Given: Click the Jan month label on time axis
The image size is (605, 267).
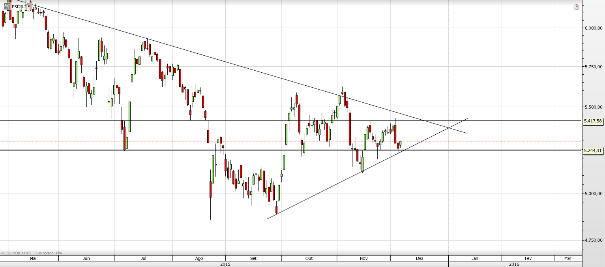Looking at the screenshot, I should tap(475, 258).
